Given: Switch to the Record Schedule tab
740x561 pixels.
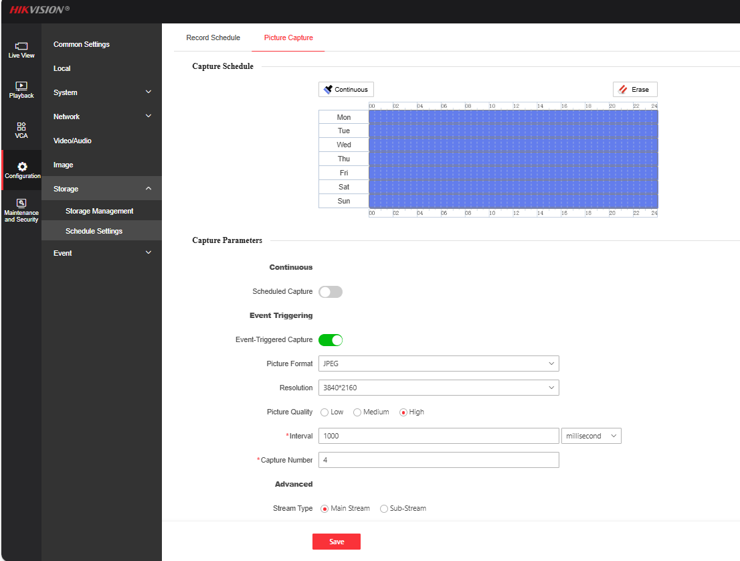Looking at the screenshot, I should click(x=213, y=37).
